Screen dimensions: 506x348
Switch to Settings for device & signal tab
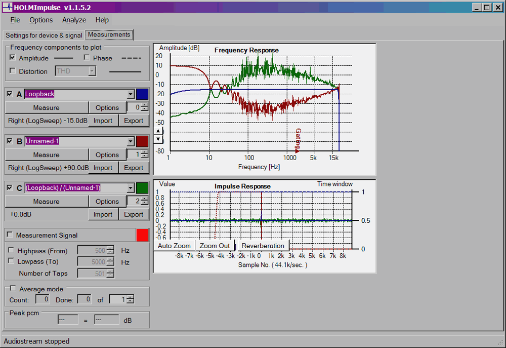click(44, 35)
